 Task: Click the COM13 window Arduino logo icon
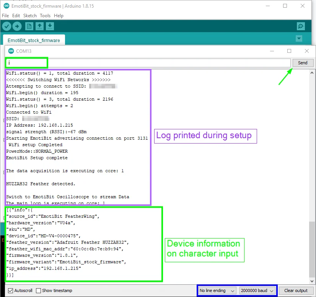pyautogui.click(x=11, y=51)
